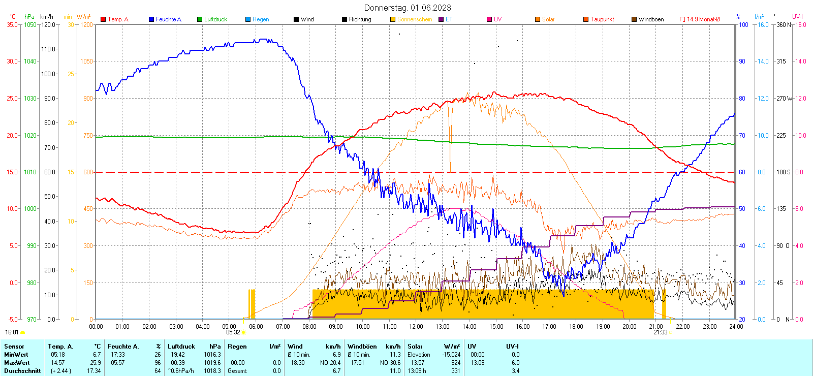Click the red Temp. A. legend square
The height and width of the screenshot is (376, 813).
coord(103,19)
